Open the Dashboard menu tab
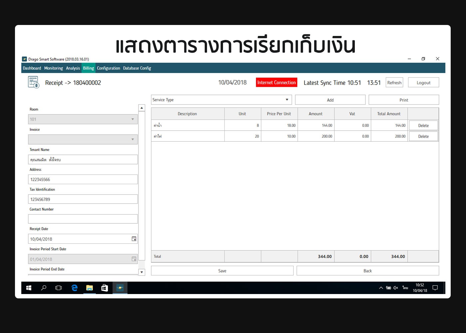Viewport: 466px width, 333px height. (32, 68)
